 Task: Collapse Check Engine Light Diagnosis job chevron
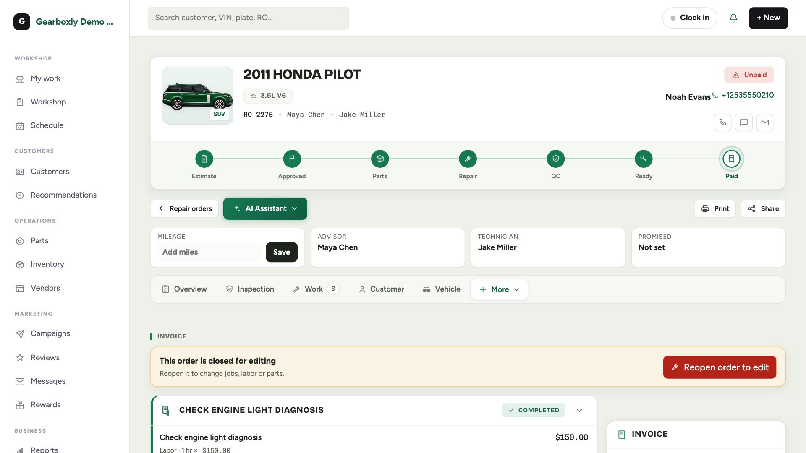pos(579,410)
